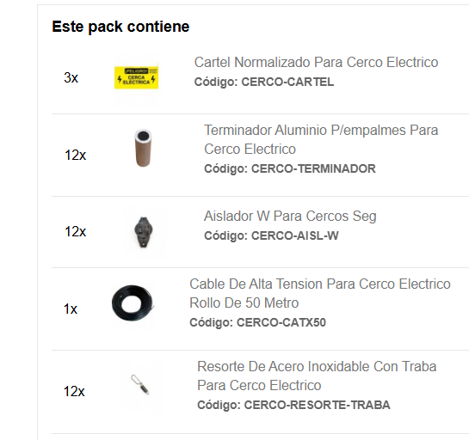469x440 pixels.
Task: Open Resorte De Acero Inoxidable link
Action: [x=317, y=376]
